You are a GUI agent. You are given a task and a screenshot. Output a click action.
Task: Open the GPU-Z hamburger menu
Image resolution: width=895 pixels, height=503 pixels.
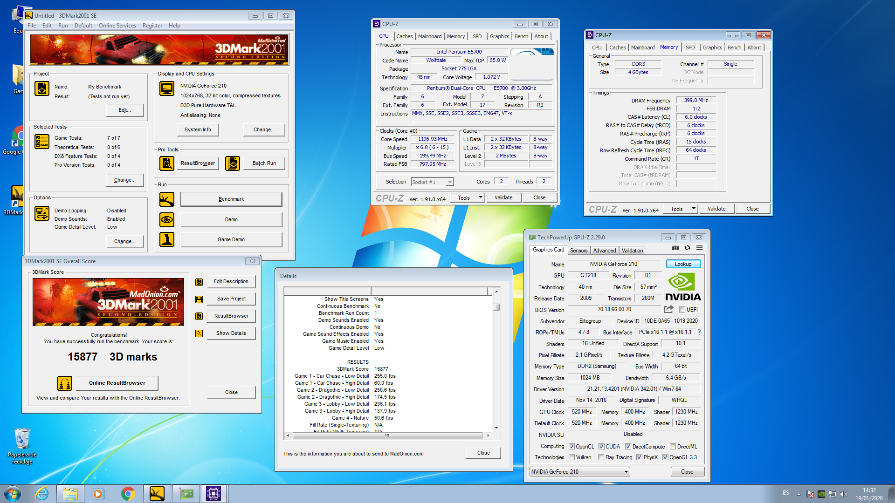tap(699, 248)
